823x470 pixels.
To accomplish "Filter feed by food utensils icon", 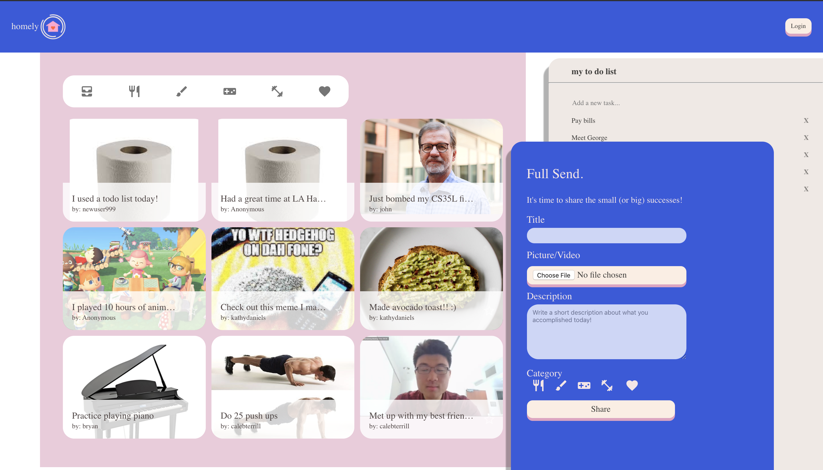I will [x=134, y=91].
